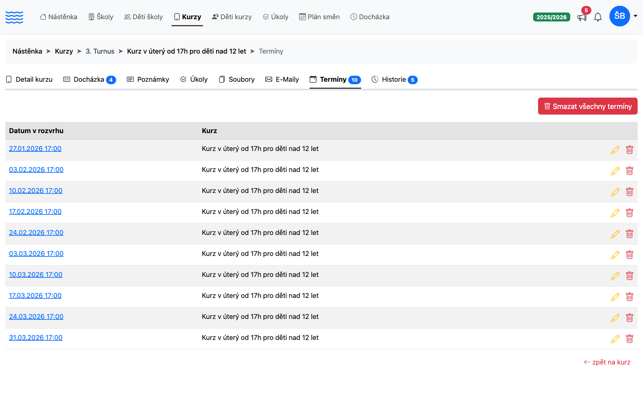Switch to Docházka tab with badge 4
643x402 pixels.
[89, 80]
